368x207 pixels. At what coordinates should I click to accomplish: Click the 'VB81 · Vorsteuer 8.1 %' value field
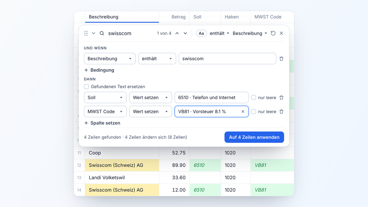(x=212, y=111)
